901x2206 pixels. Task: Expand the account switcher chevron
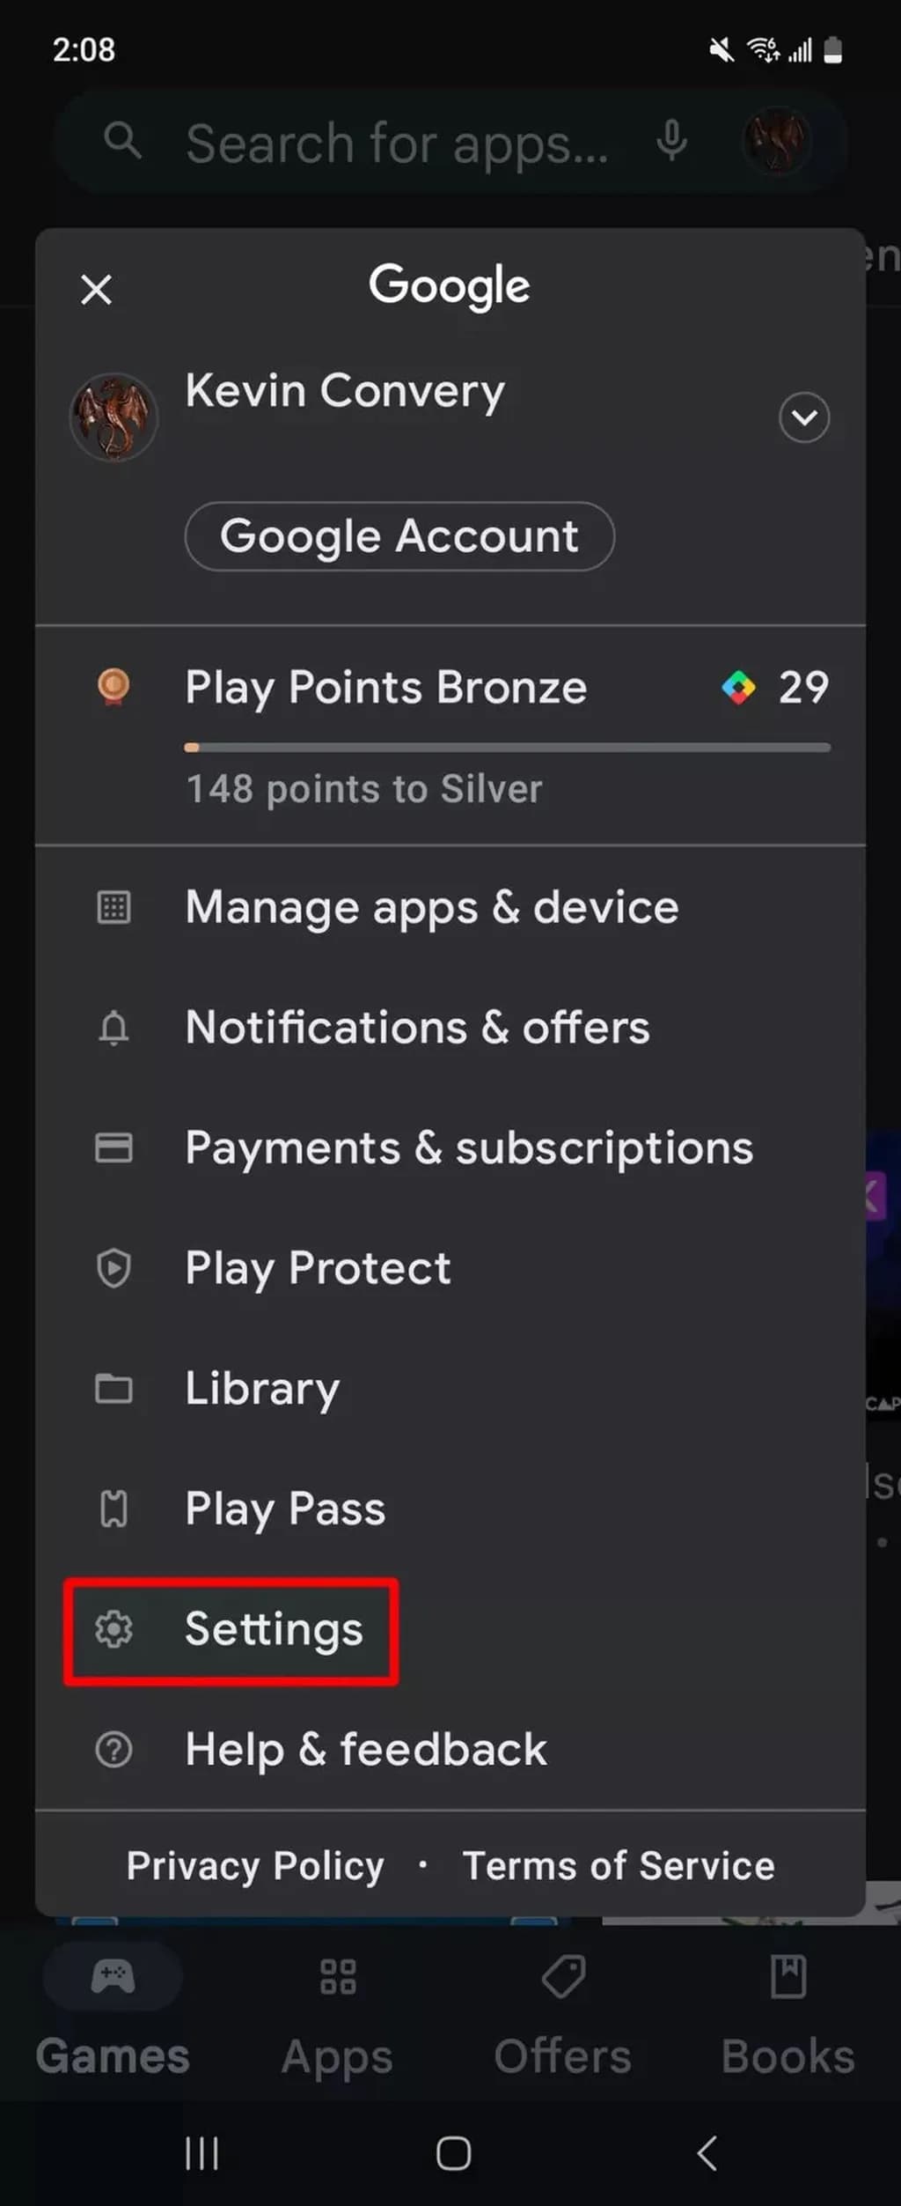803,417
